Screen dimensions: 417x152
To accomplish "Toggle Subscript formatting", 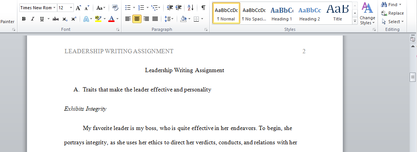I will click(65, 19).
